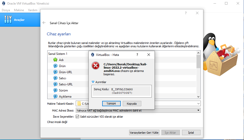Viewport: 244px width, 140px height.
Task: Click the VirtualBox logo in title bar
Action: pos(4,3)
